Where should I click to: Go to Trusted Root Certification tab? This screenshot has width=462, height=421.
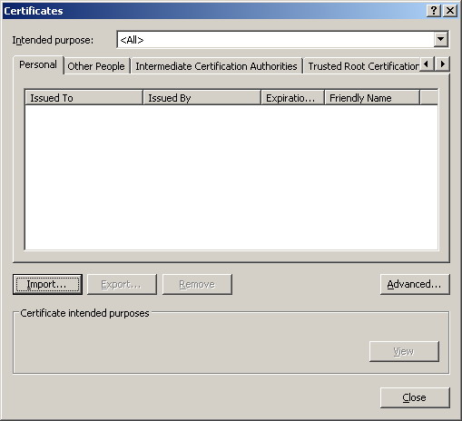click(363, 66)
